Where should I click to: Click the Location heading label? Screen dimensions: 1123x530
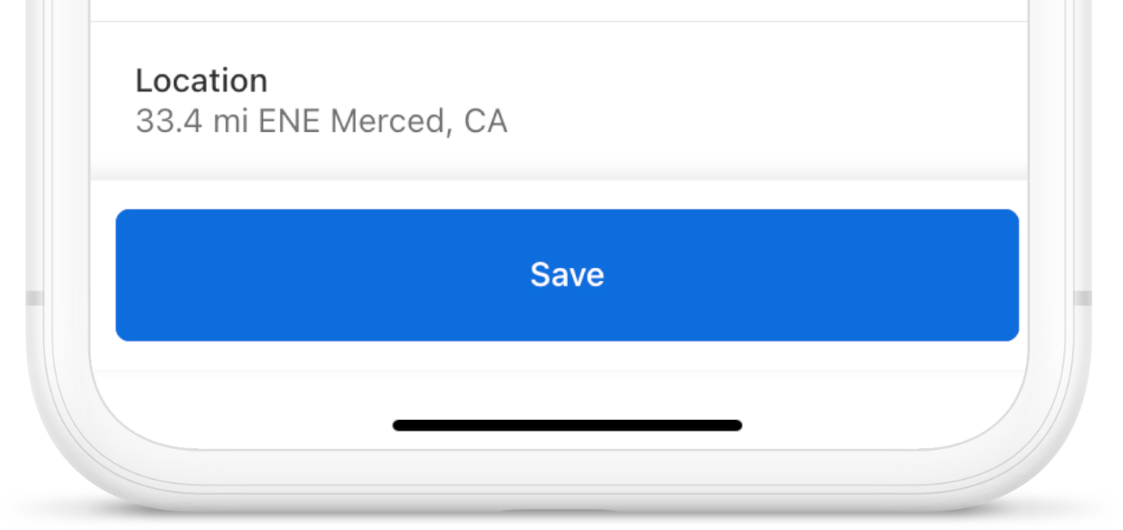point(201,81)
